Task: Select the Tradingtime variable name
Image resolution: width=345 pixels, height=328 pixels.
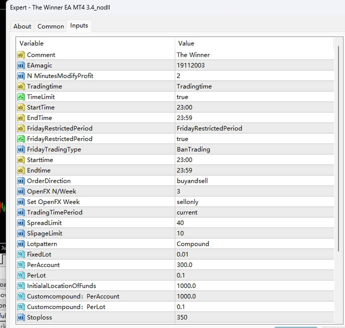Action: click(x=45, y=86)
